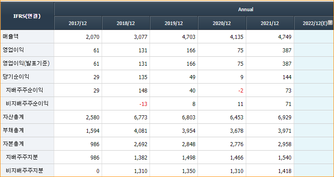Click 지배주주지분 value 1,382 for 2018/12

(141, 158)
